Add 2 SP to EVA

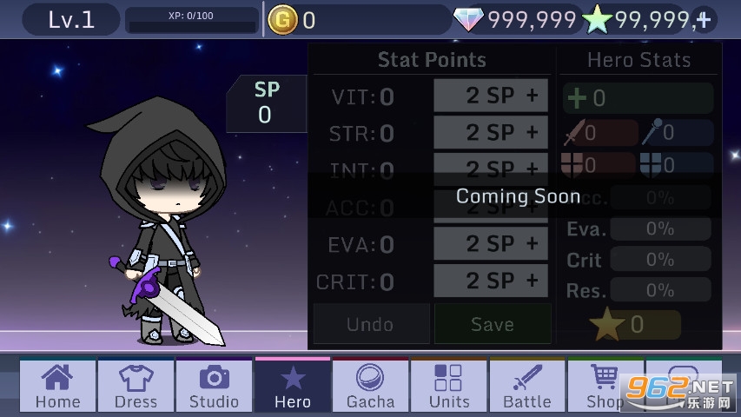point(491,243)
